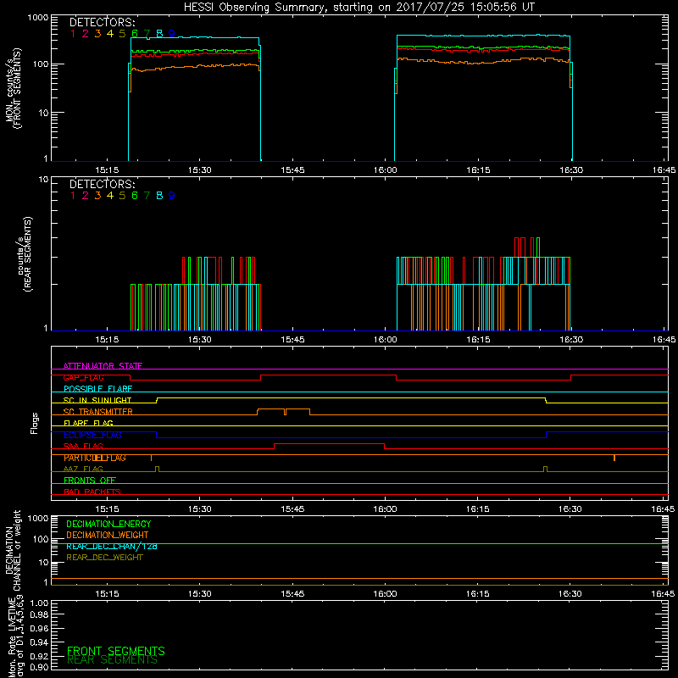Click the FRONTS_OFF flag label

(90, 481)
